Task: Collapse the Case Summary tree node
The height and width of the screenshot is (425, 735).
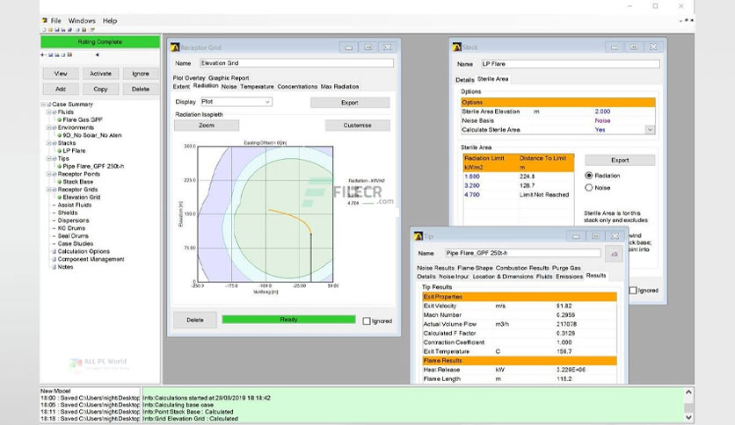Action: tap(43, 104)
